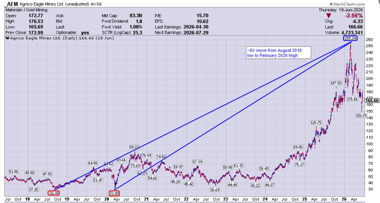Viewport: 380px width, 203px height.
Task: Click the 44.49 price label
Action: [233, 185]
